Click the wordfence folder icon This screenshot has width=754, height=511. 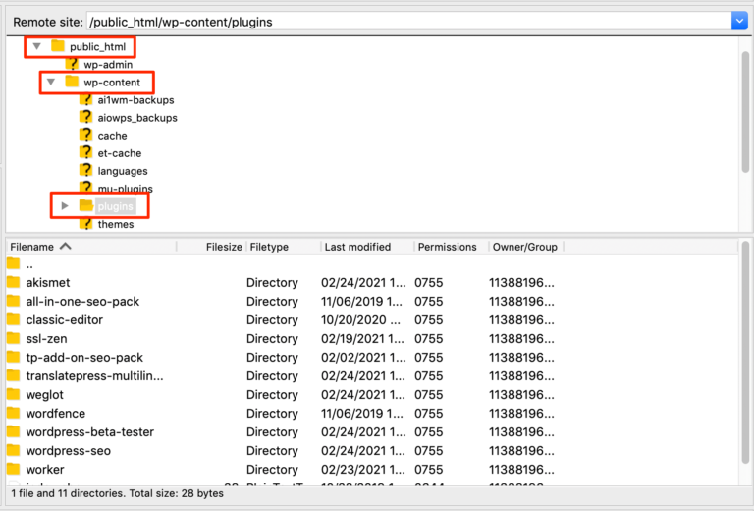pos(14,413)
